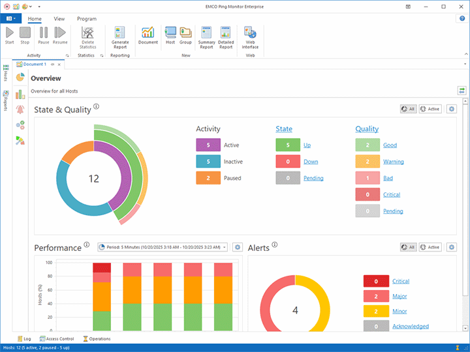This screenshot has height=352, width=470.
Task: Click the teal Inactive count swatch
Action: [208, 162]
